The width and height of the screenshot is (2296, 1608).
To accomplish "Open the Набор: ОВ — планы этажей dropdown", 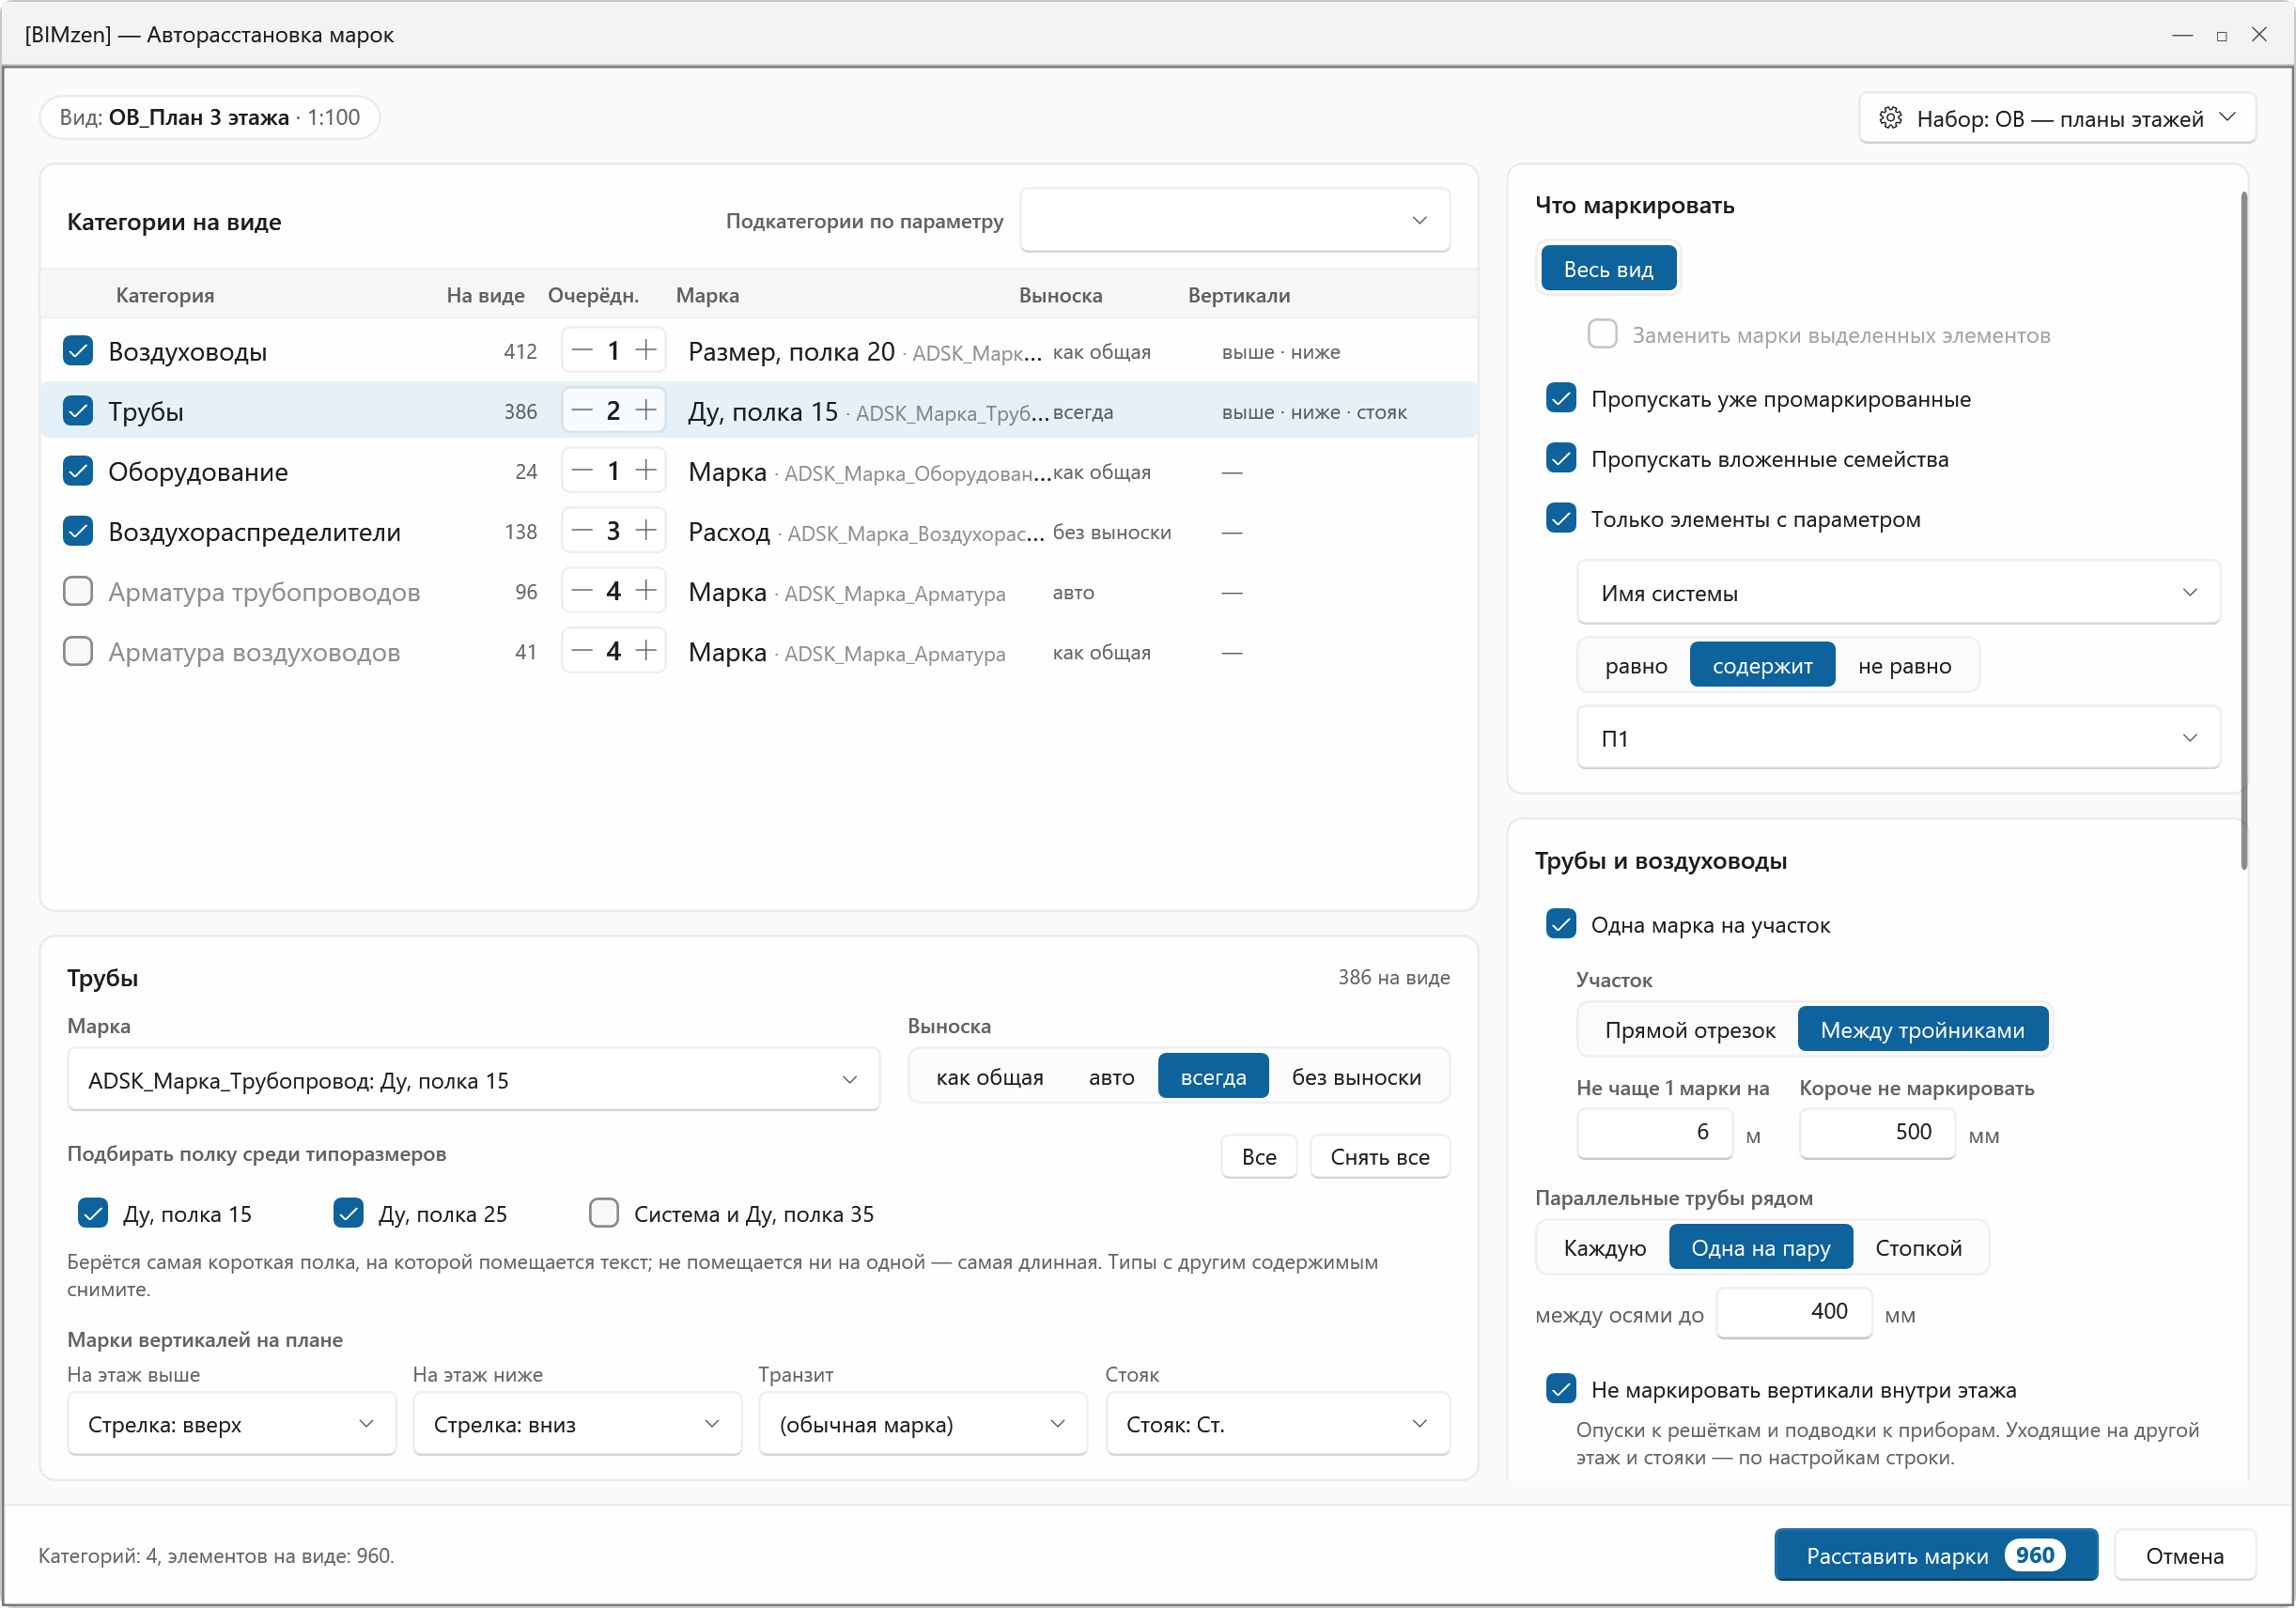I will point(2057,118).
